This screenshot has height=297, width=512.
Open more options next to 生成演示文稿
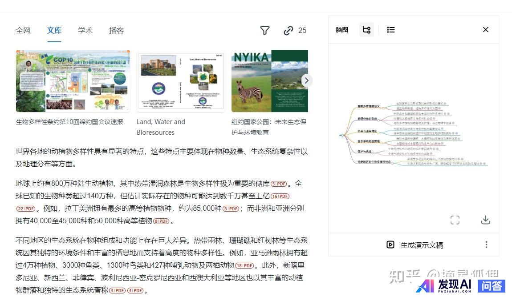(x=486, y=245)
